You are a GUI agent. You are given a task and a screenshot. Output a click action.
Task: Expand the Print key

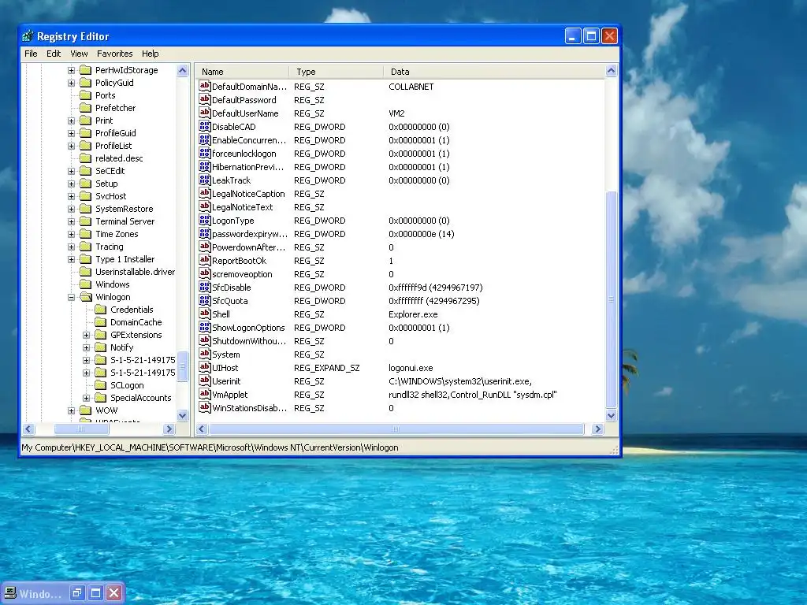pos(71,121)
